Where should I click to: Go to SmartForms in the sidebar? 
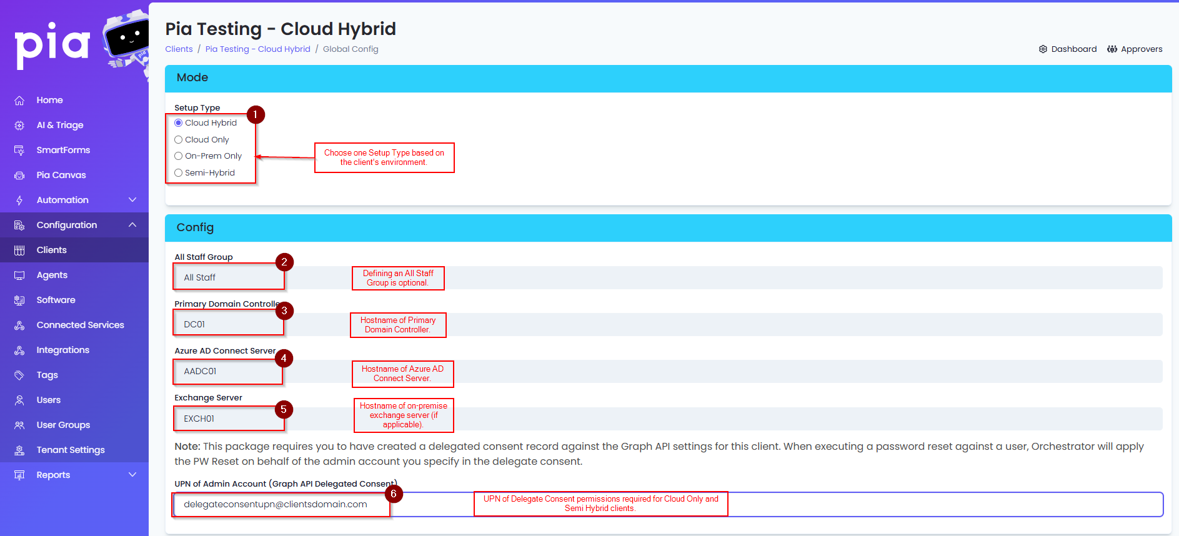coord(74,150)
